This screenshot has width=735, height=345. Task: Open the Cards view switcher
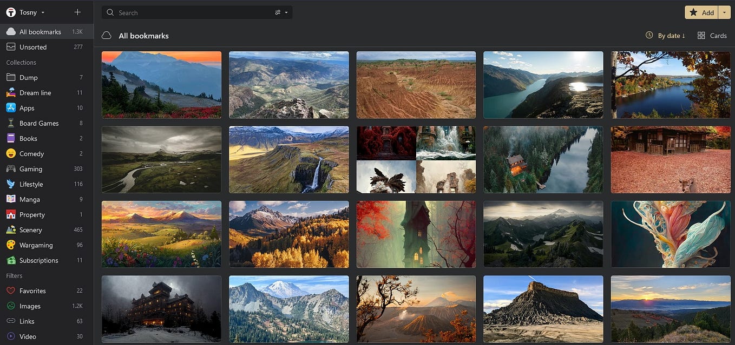(x=712, y=35)
